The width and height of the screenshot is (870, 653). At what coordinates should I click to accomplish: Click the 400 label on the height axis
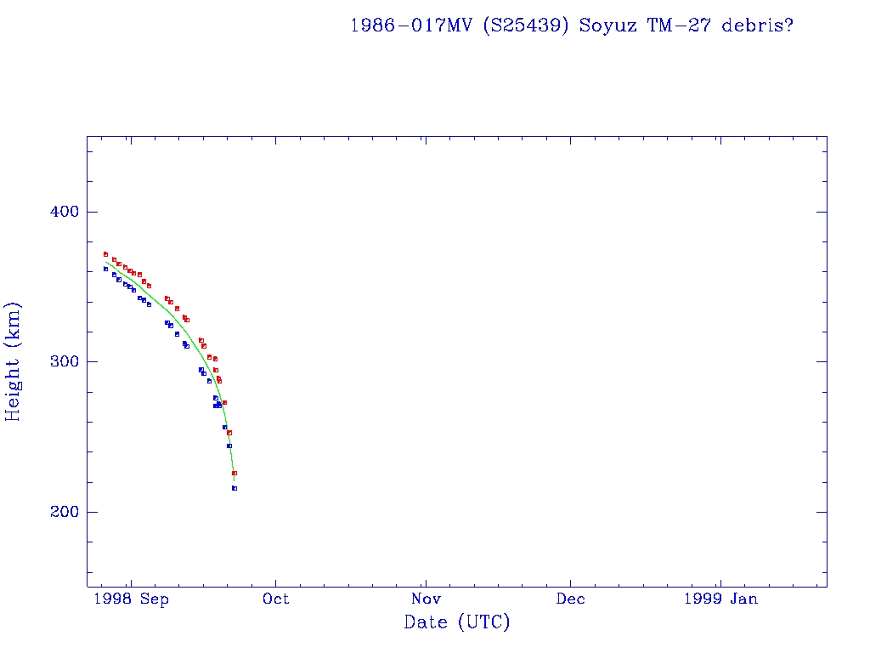(59, 212)
